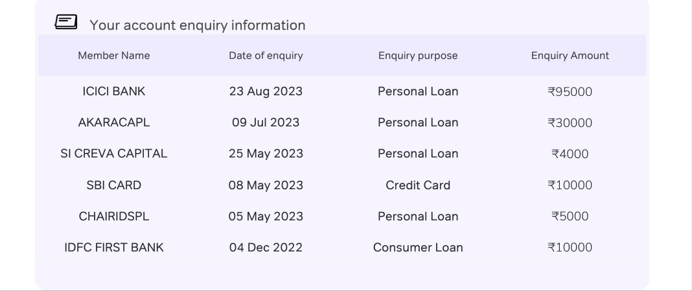The height and width of the screenshot is (291, 692).
Task: Click the ₹95000 enquiry amount
Action: pyautogui.click(x=570, y=91)
